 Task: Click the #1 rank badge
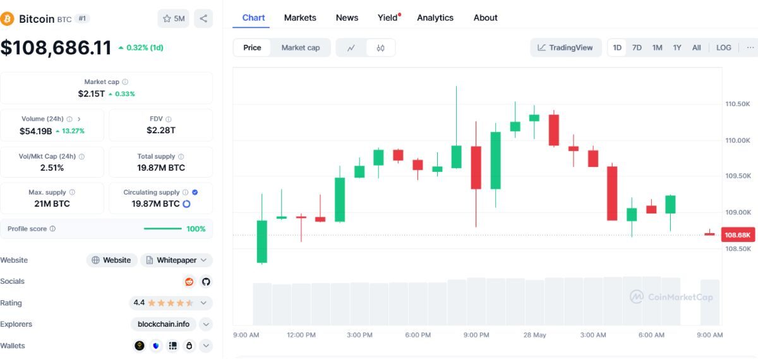point(82,19)
